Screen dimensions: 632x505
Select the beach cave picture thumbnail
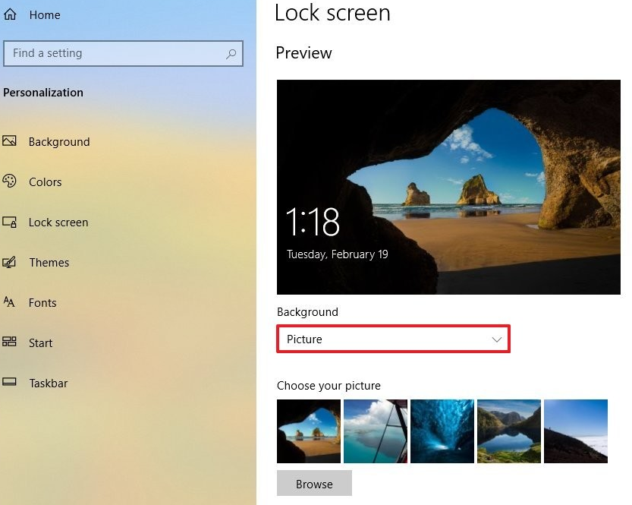pyautogui.click(x=308, y=431)
